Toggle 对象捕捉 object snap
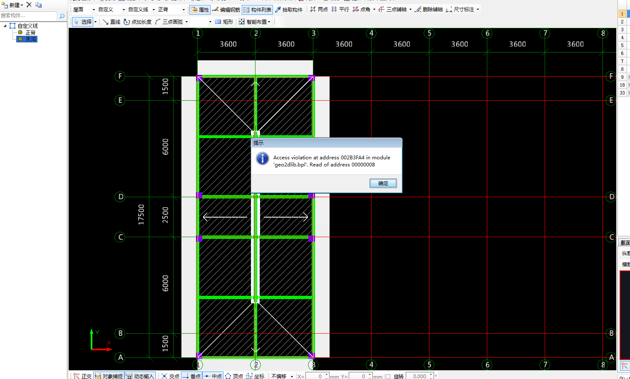 point(109,376)
